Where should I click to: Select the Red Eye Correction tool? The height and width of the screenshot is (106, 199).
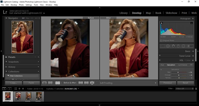(173, 46)
